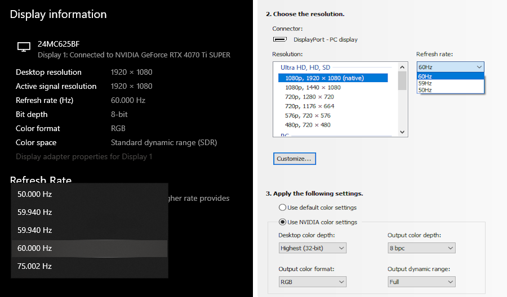Open Output color depth dropdown
This screenshot has height=297, width=507.
[421, 248]
